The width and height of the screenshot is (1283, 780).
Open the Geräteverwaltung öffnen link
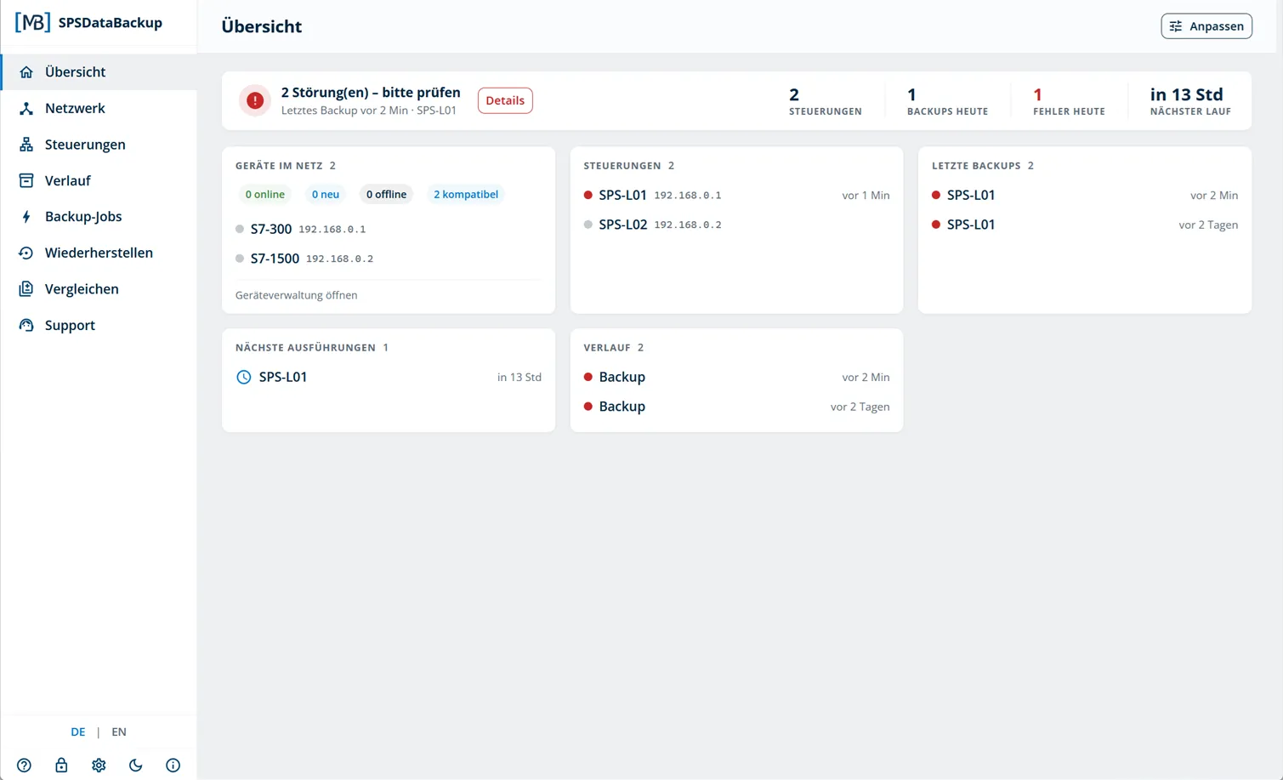tap(296, 295)
